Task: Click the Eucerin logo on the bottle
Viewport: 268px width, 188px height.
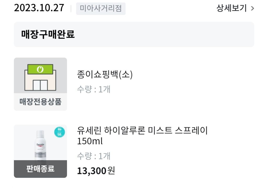Action: (40, 145)
